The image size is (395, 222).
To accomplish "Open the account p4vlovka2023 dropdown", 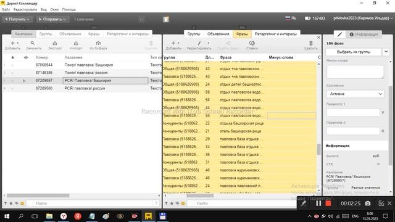I will point(363,18).
